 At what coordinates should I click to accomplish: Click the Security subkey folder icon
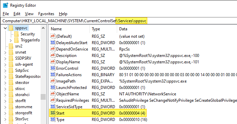[16, 34]
